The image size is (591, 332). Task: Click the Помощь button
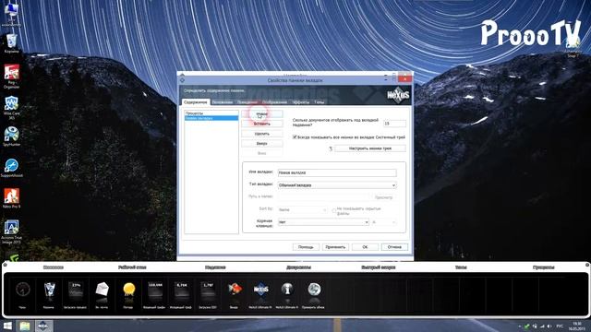tap(306, 247)
